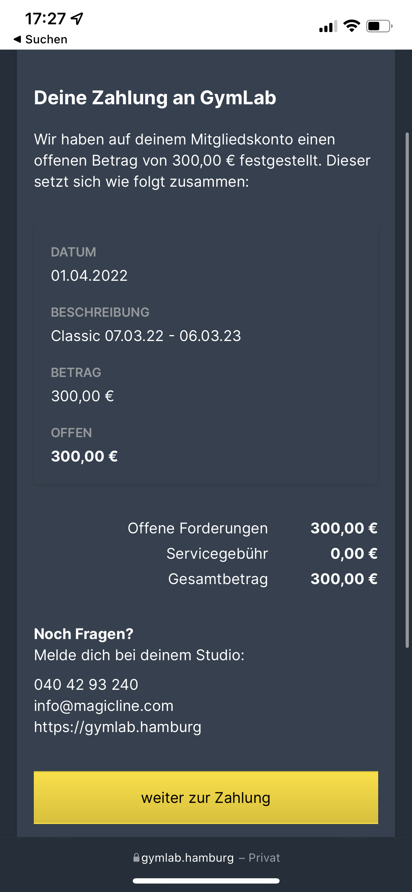412x892 pixels.
Task: Tap the cellular signal bars icon
Action: [328, 26]
